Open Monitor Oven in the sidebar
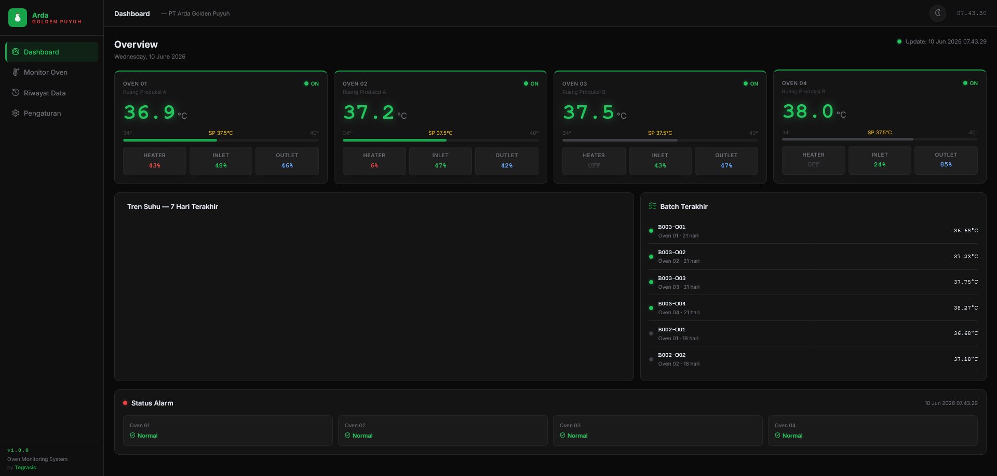The image size is (997, 476). pos(51,72)
